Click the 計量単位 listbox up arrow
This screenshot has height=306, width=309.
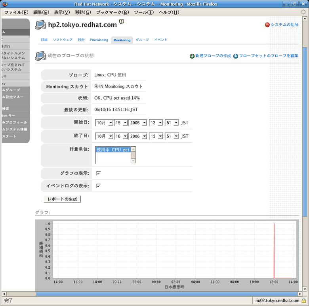coord(133,149)
